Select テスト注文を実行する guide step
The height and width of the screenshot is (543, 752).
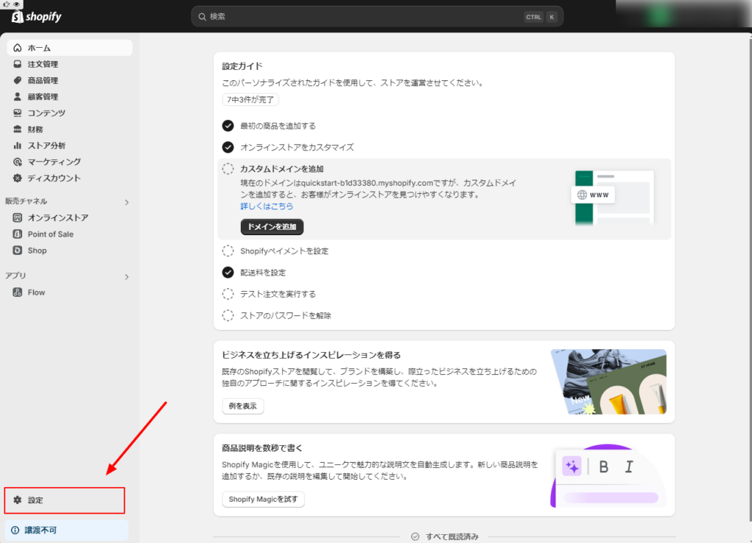click(278, 294)
